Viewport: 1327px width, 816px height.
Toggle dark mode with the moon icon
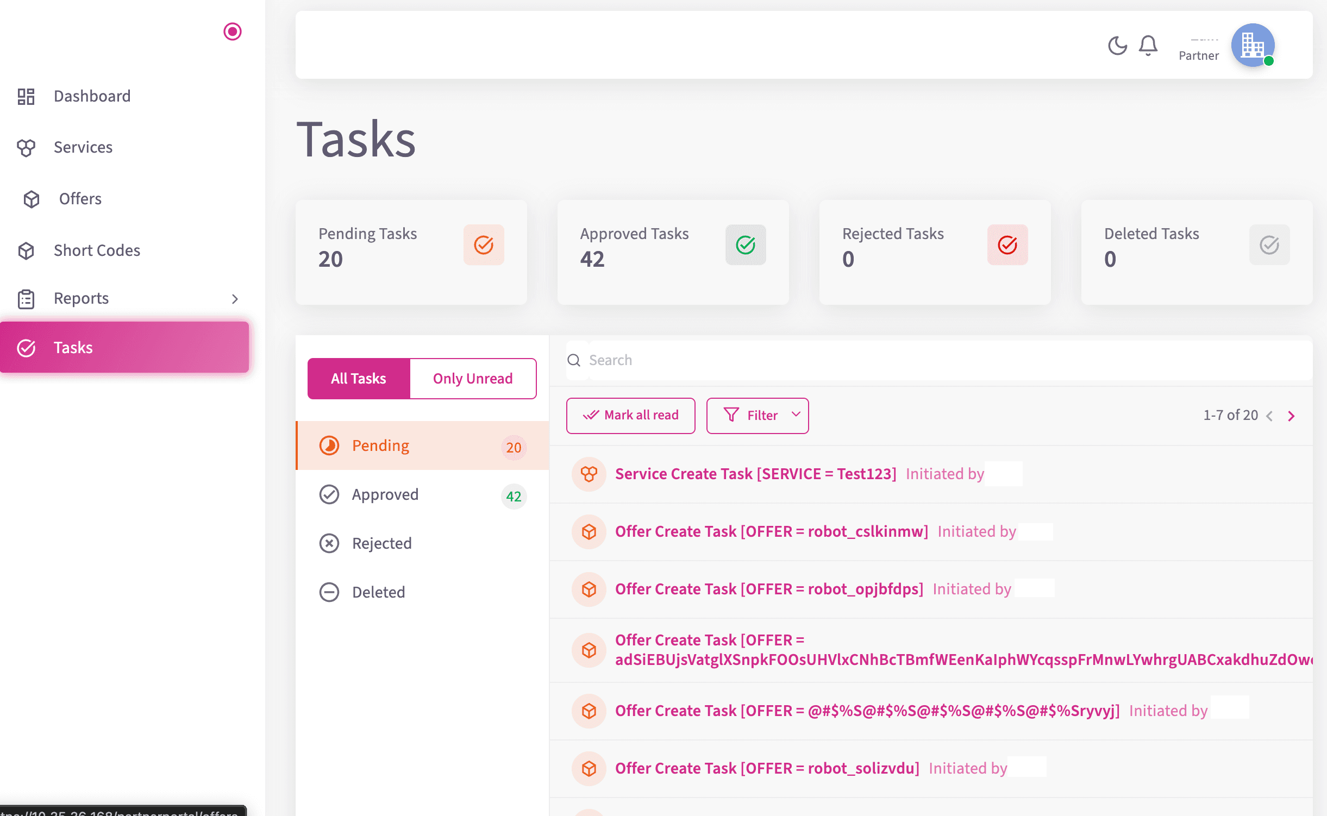click(1117, 46)
